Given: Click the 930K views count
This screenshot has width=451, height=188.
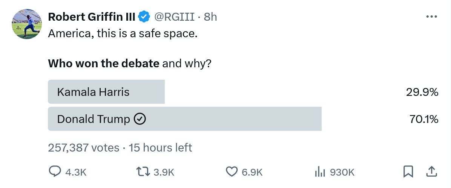Looking at the screenshot, I should click(x=342, y=172).
